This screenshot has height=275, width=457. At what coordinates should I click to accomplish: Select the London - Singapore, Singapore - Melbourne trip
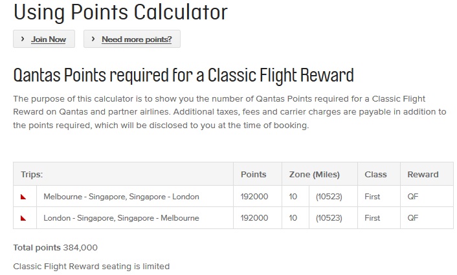click(x=121, y=218)
